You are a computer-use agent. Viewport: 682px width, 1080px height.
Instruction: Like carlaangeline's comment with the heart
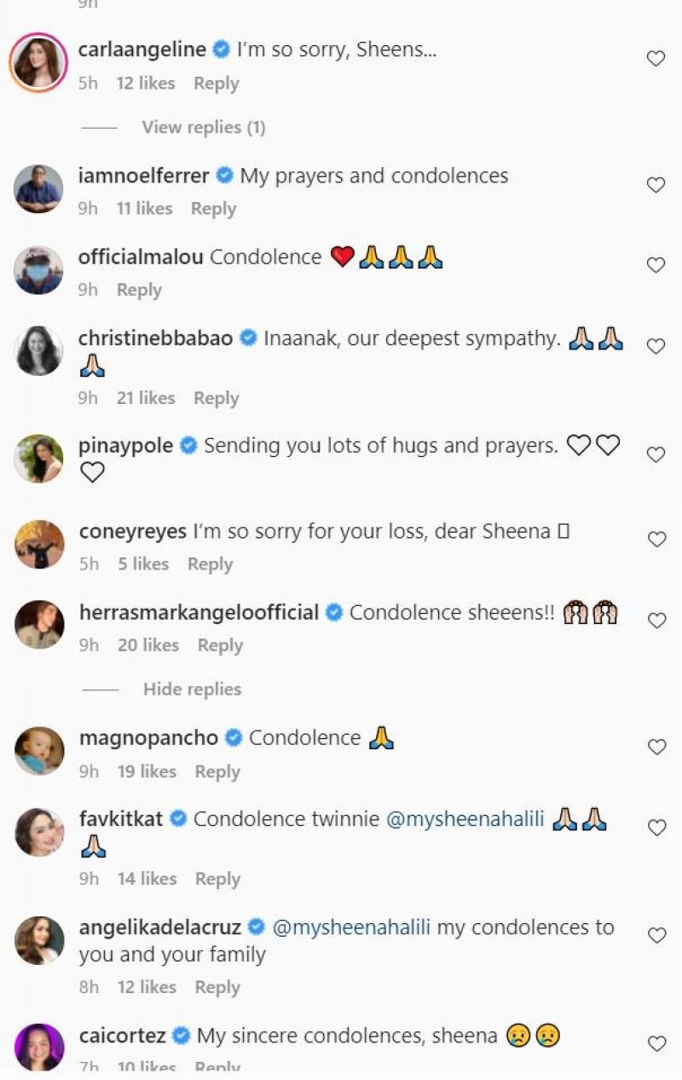(655, 59)
